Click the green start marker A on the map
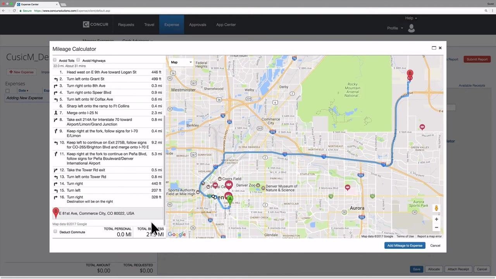The image size is (496, 279). pyautogui.click(x=230, y=200)
